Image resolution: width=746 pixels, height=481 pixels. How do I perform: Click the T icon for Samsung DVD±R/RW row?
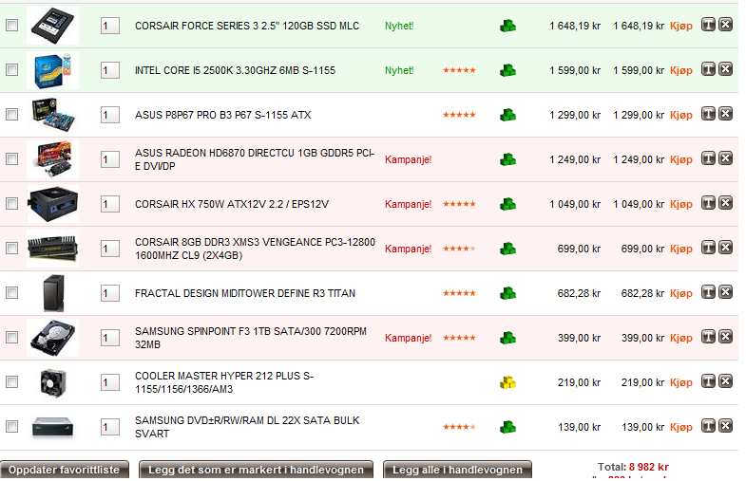pyautogui.click(x=708, y=426)
